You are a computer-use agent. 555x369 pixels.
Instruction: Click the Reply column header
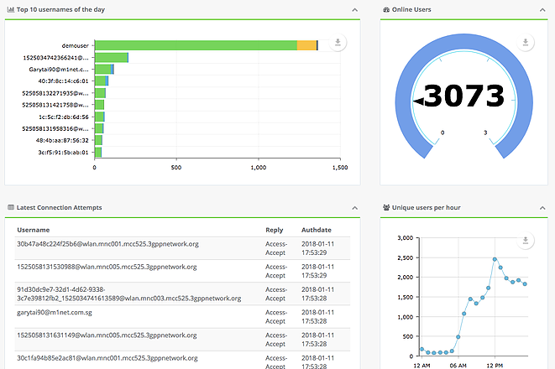click(274, 229)
